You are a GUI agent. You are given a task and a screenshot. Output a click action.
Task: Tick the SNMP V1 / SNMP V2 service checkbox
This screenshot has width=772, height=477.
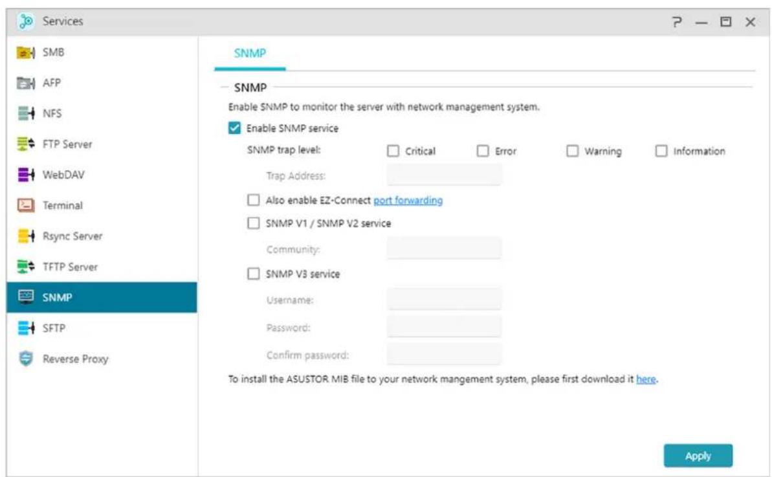click(x=254, y=223)
